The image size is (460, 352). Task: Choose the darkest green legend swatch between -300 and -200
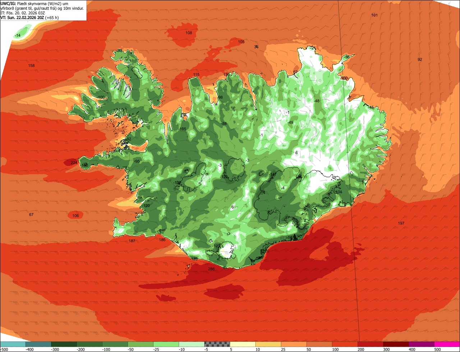(x=64, y=344)
